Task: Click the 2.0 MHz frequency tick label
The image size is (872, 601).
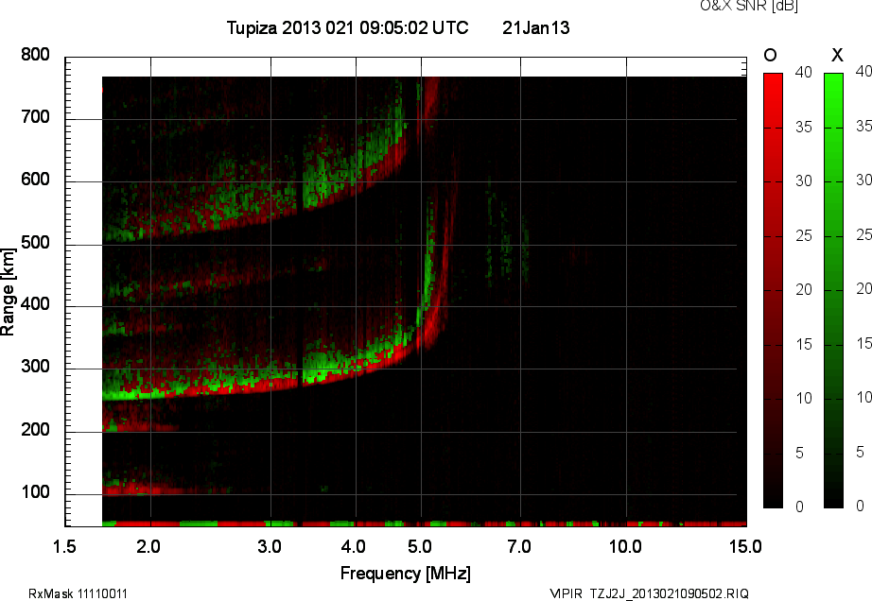Action: coord(148,546)
